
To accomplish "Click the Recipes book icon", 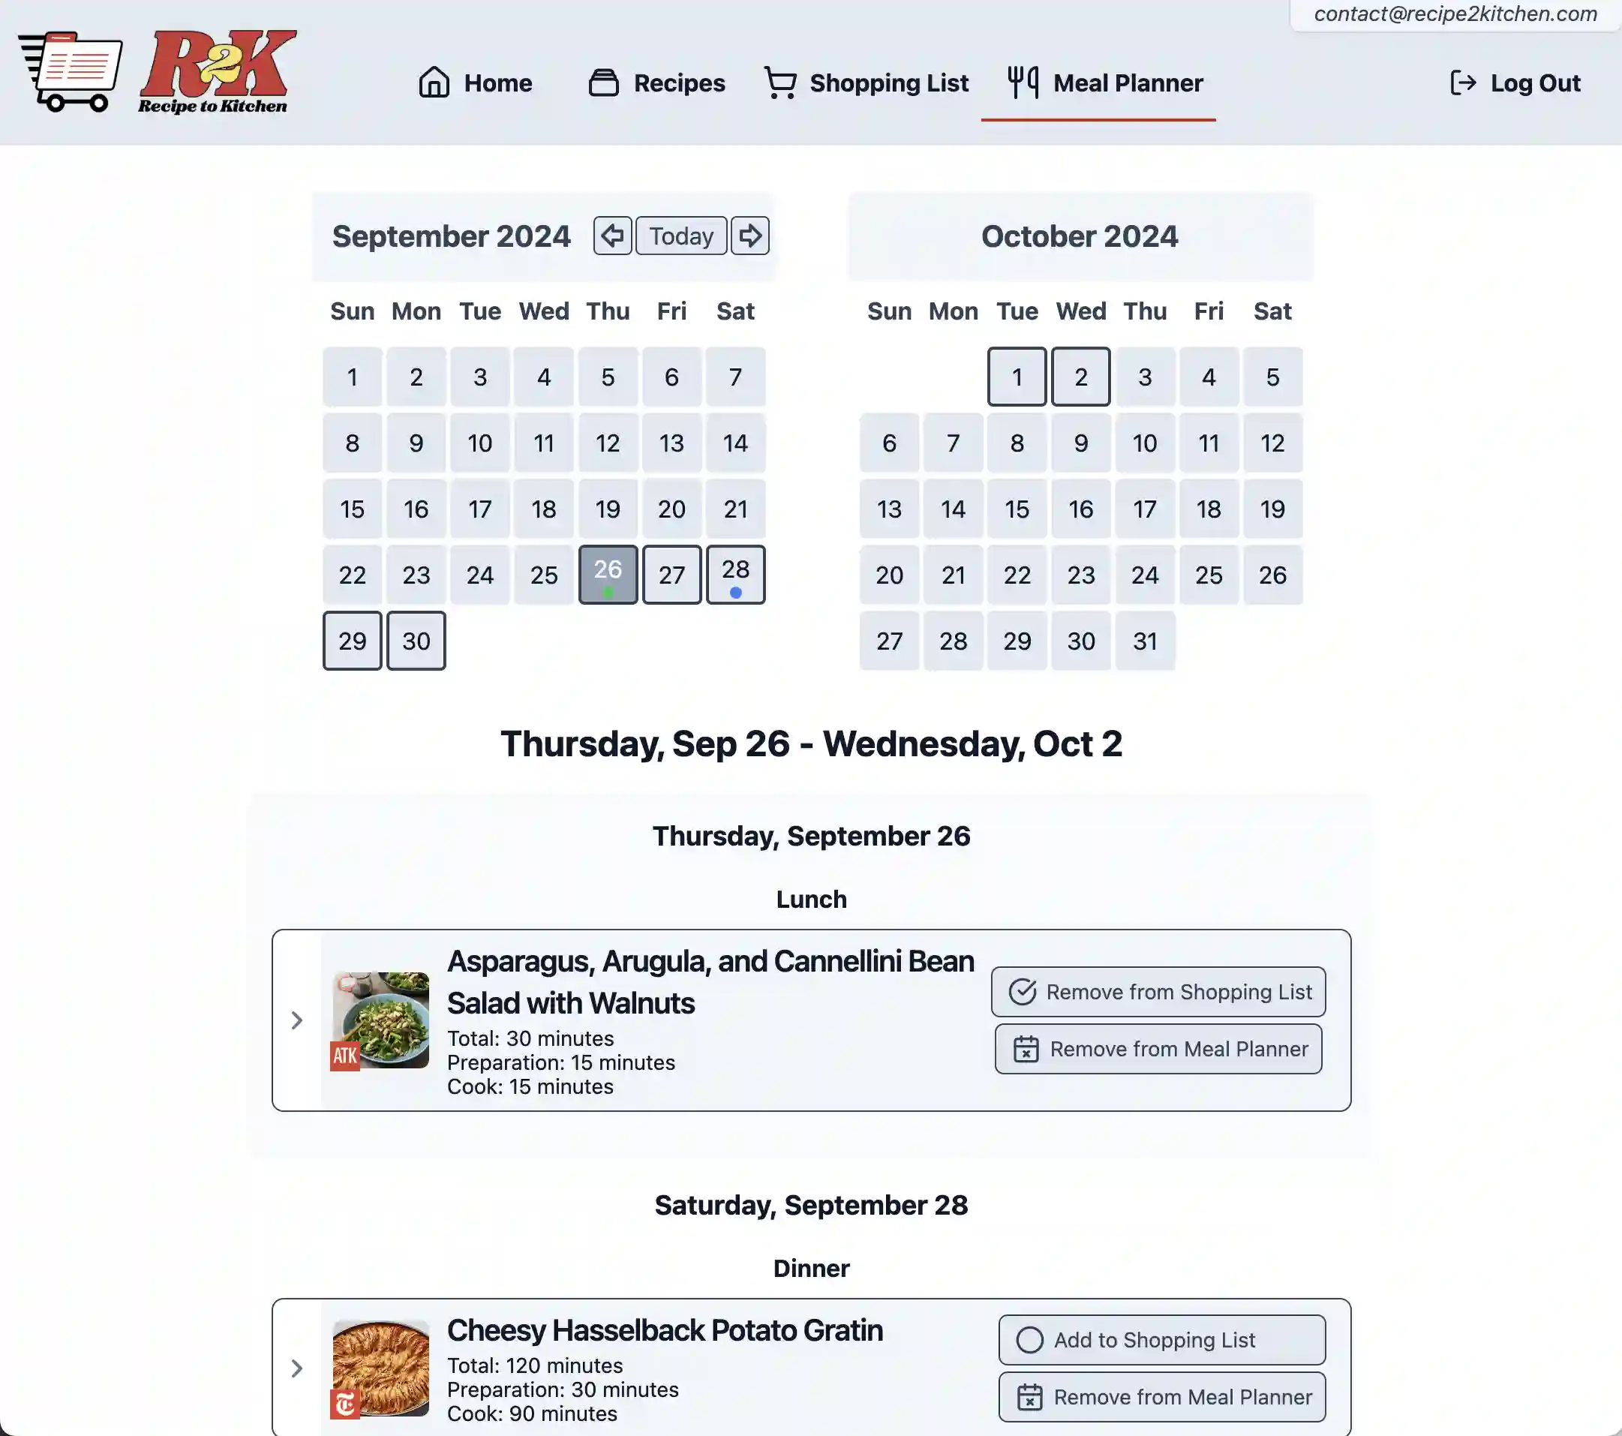I will click(602, 83).
